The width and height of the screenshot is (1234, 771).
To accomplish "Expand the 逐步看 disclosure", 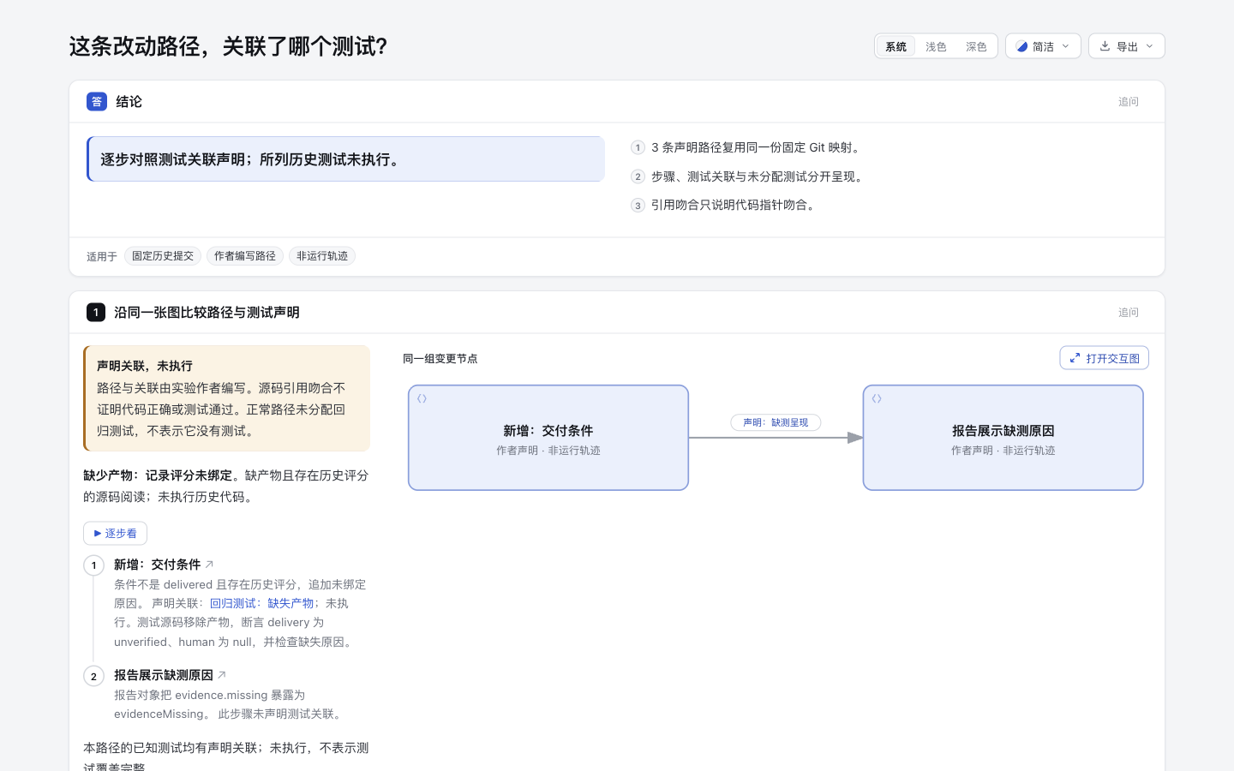I will (x=115, y=533).
